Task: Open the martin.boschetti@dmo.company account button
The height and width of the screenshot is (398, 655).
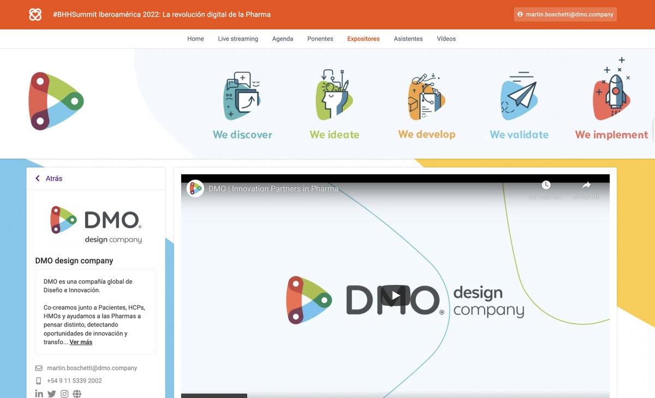Action: pos(565,15)
